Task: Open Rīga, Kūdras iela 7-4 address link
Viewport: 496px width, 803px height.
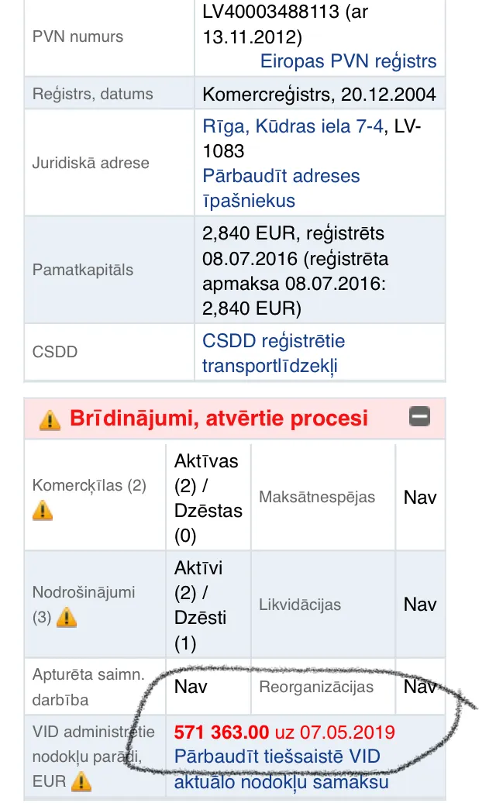Action: point(293,126)
